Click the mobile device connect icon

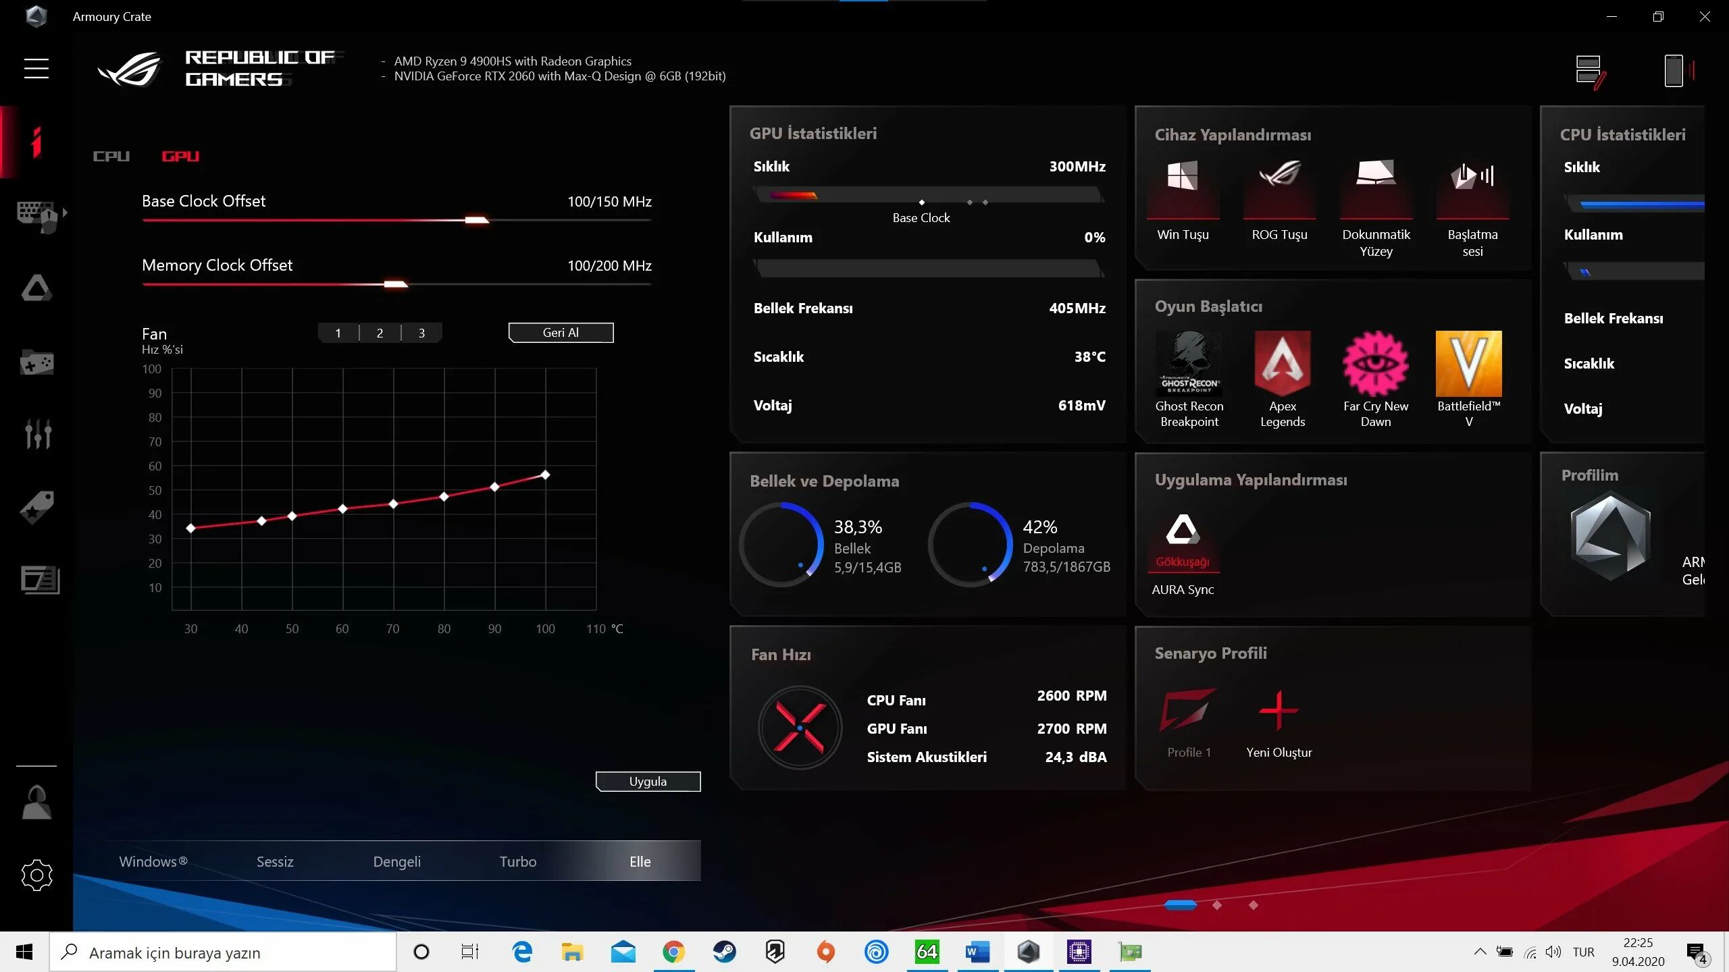coord(1679,70)
